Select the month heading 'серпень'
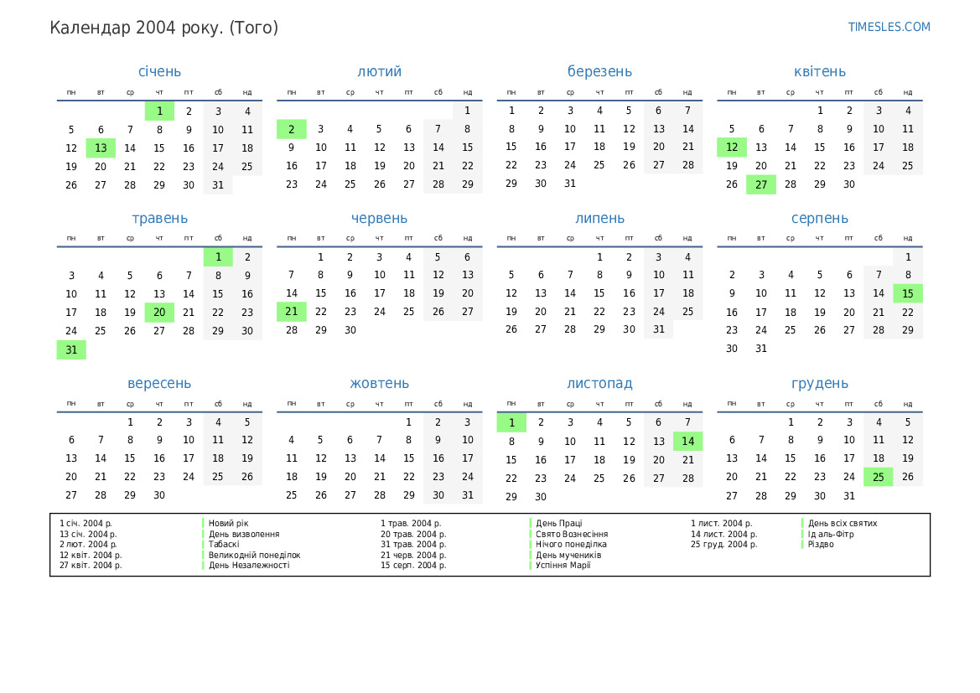The height and width of the screenshot is (693, 980). pyautogui.click(x=819, y=218)
